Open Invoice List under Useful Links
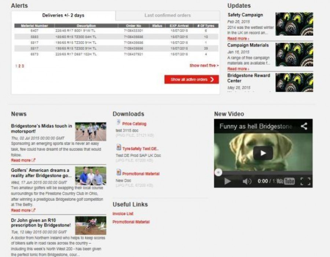Image resolution: width=330 pixels, height=257 pixels. tap(123, 214)
